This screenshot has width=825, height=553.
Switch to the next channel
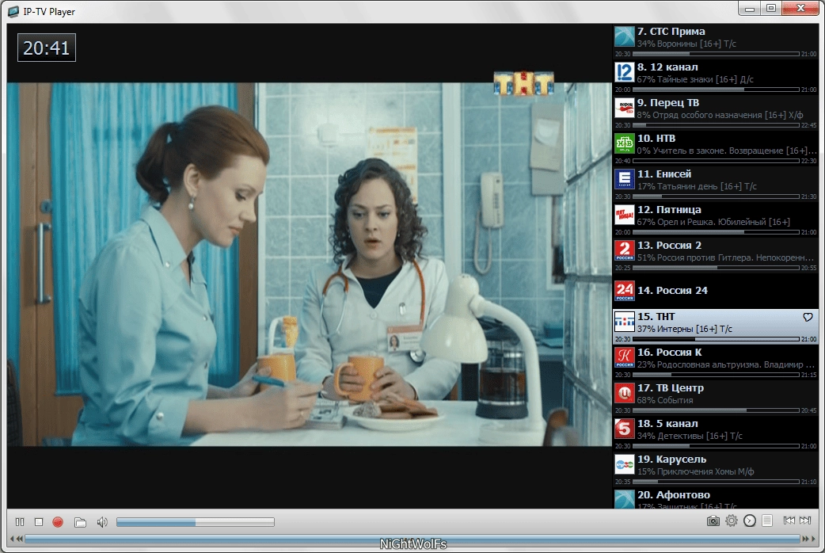(805, 521)
